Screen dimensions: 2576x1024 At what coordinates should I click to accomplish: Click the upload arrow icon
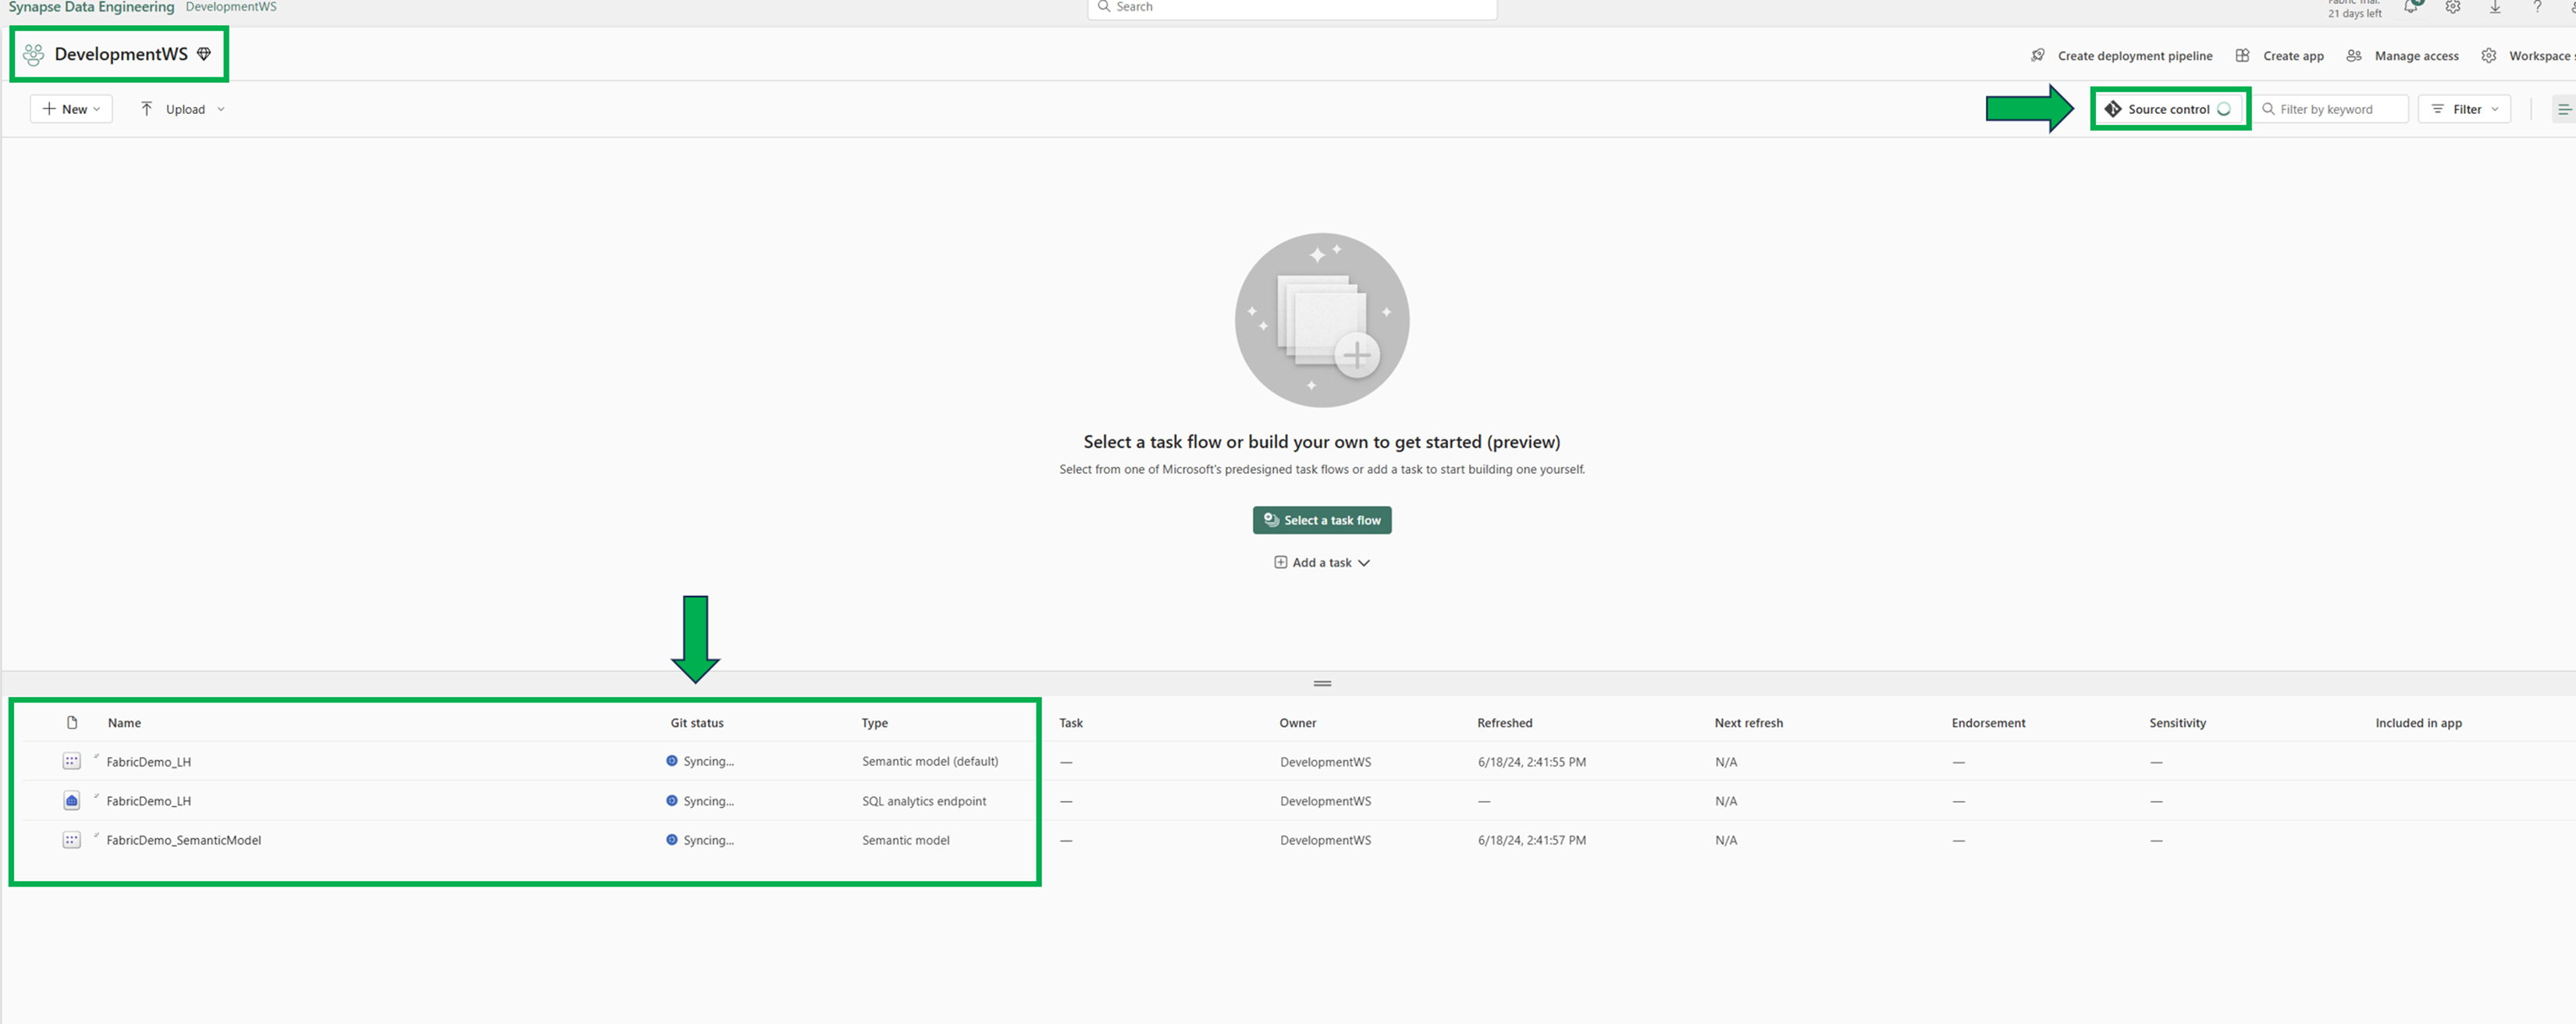[147, 109]
